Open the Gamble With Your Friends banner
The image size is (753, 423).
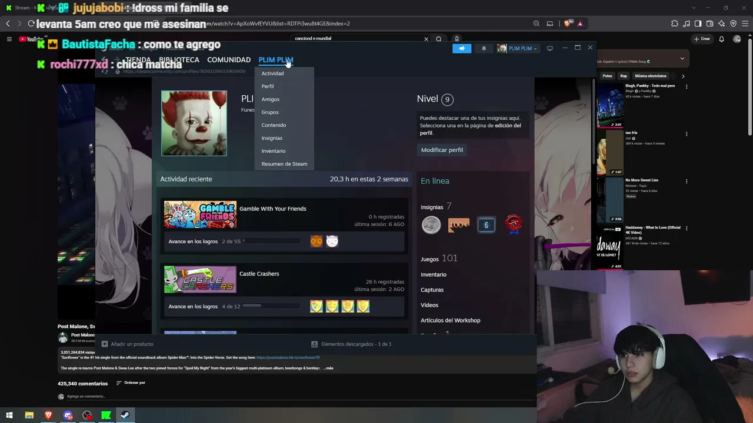point(200,214)
